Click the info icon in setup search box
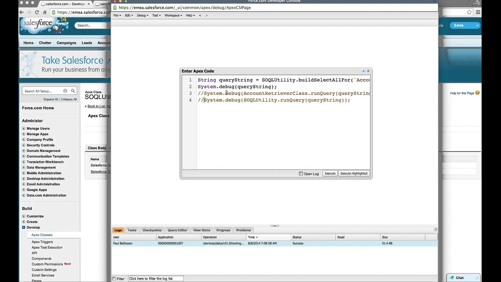This screenshot has width=501, height=282. pos(65,91)
